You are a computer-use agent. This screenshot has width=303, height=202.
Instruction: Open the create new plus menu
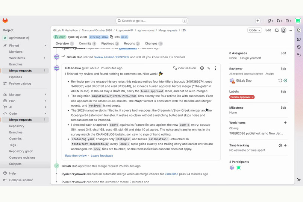tap(258, 21)
